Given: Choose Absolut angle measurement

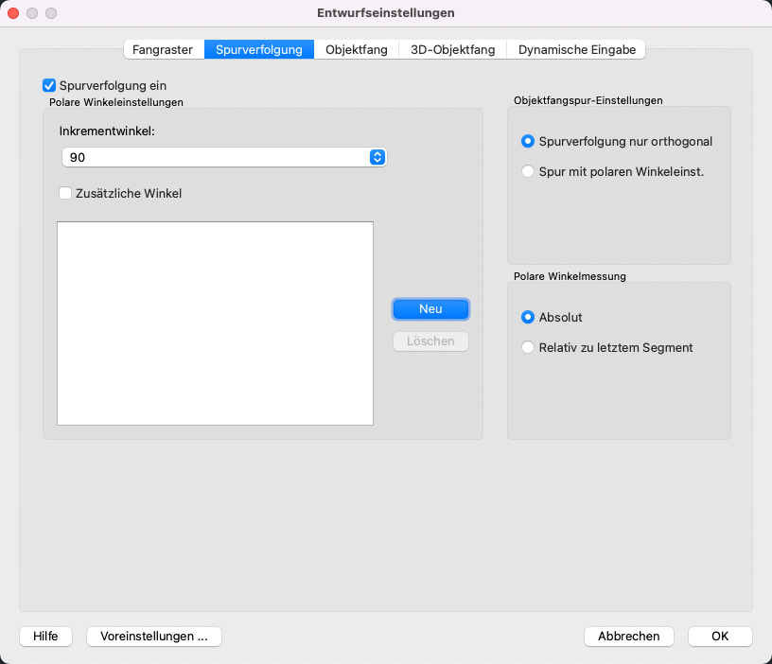Looking at the screenshot, I should (x=527, y=317).
